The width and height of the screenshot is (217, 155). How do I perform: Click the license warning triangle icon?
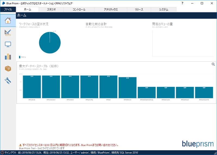20,145
